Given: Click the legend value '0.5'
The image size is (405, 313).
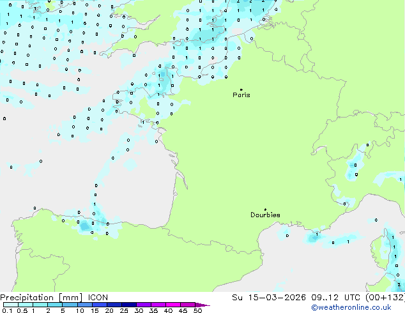Looking at the screenshot, I should pos(22,310).
